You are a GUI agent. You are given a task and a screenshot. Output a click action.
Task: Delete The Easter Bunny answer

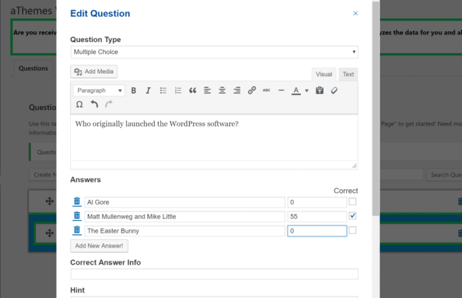[77, 231]
